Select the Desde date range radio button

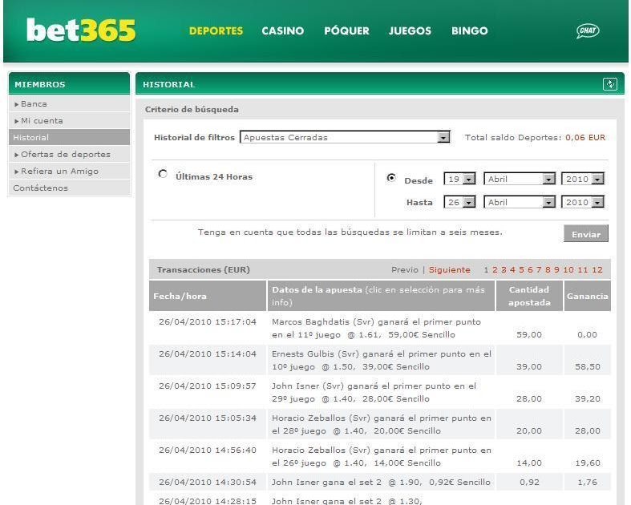pyautogui.click(x=390, y=177)
